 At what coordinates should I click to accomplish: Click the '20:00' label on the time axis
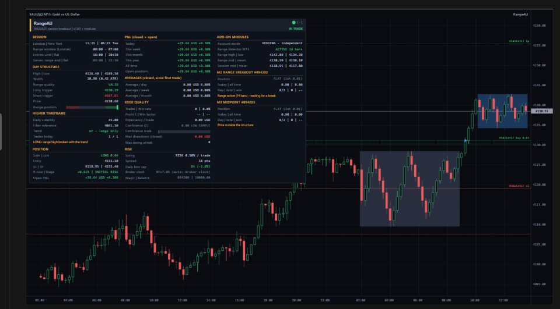click(x=296, y=300)
